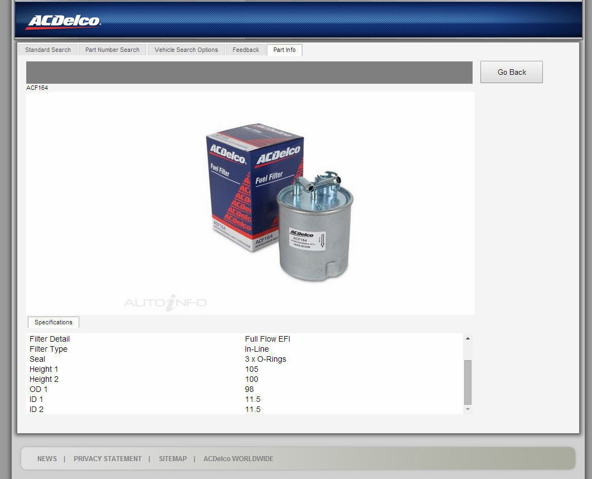592x479 pixels.
Task: Click the ACDelco logo in header
Action: (63, 22)
